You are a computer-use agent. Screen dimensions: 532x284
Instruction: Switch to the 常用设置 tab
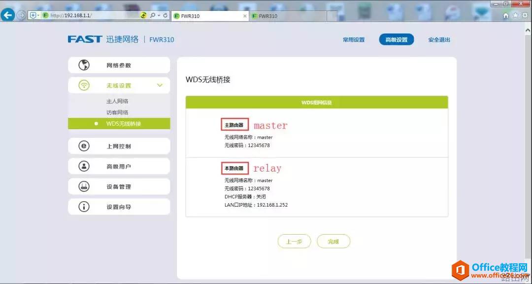click(354, 40)
